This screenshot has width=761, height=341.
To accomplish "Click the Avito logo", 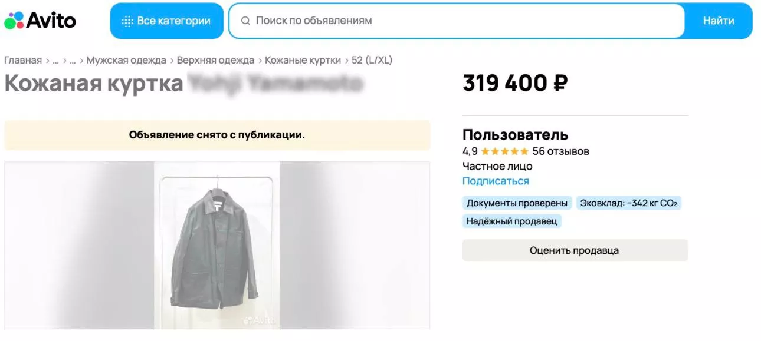I will pyautogui.click(x=40, y=21).
